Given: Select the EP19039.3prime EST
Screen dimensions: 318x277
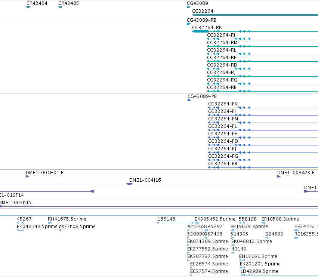Looking at the screenshot, I should pyautogui.click(x=232, y=230).
